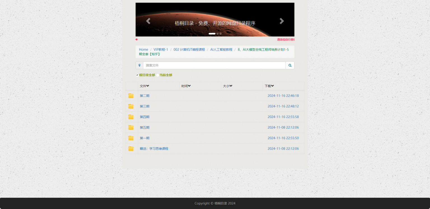
Task: Select the folder icon beside 第二期
Action: tap(131, 96)
